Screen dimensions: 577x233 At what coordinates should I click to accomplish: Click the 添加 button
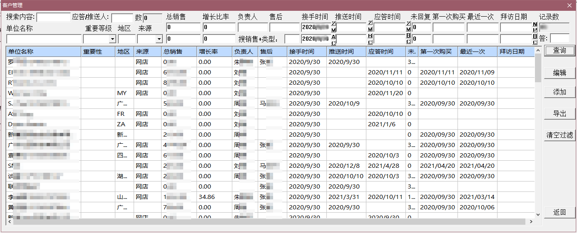560,92
